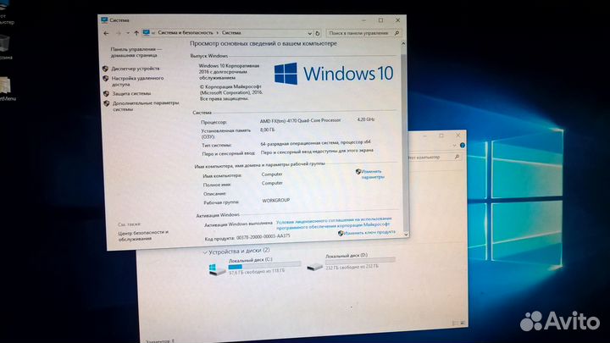Open 'Дополнительные параметры системы' link

coord(146,106)
